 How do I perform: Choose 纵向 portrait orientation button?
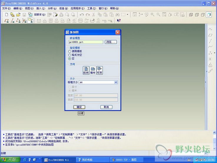click(86, 70)
